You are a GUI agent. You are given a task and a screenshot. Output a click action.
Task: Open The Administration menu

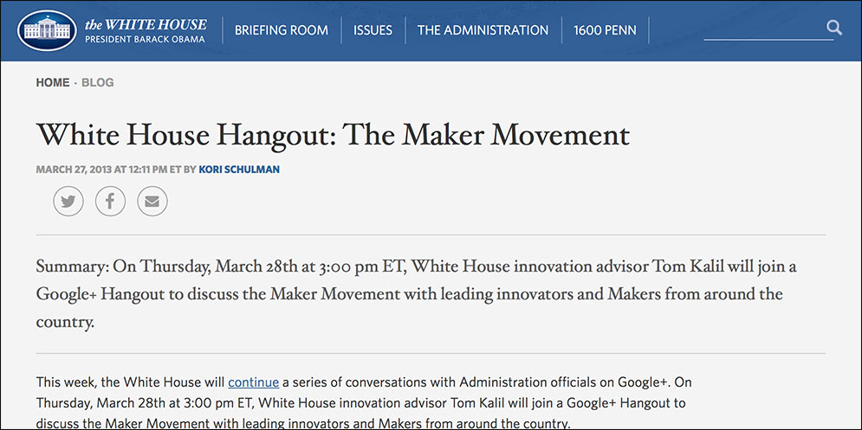483,30
